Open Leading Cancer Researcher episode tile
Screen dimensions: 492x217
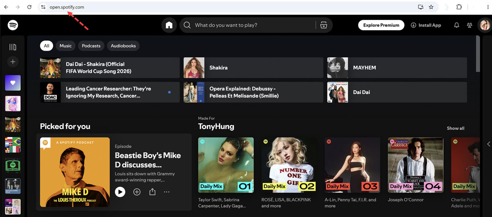(110, 92)
